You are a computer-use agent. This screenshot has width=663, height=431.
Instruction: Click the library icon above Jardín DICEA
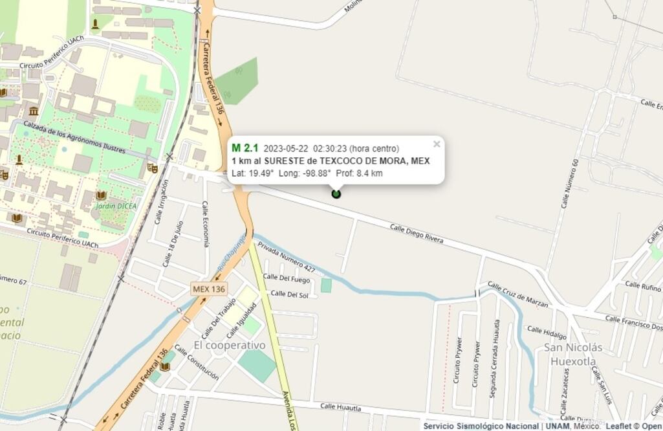[x=101, y=195]
